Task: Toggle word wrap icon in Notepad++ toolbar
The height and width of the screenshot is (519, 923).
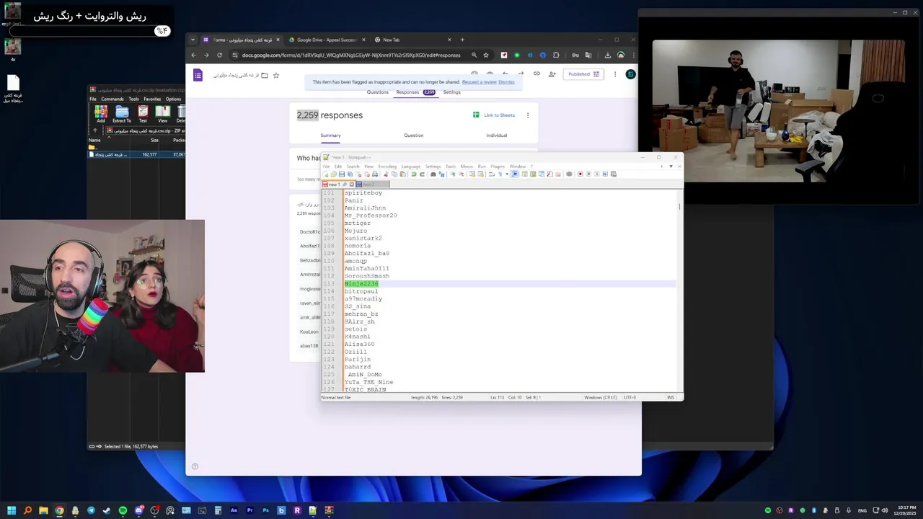Action: [x=492, y=174]
